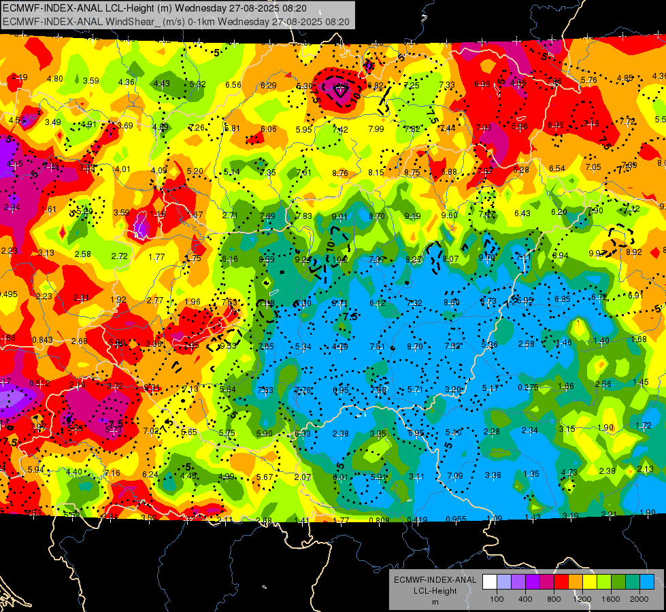The image size is (666, 612).
Task: Click the wind shear value 3.13
Action: pyautogui.click(x=46, y=253)
